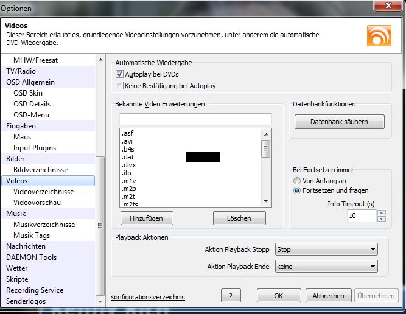
Task: Select .asf in the extension list
Action: [191, 133]
